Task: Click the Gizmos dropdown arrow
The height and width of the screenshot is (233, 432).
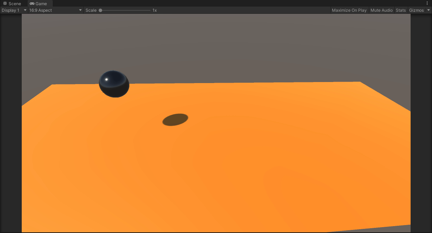Action: click(x=428, y=10)
